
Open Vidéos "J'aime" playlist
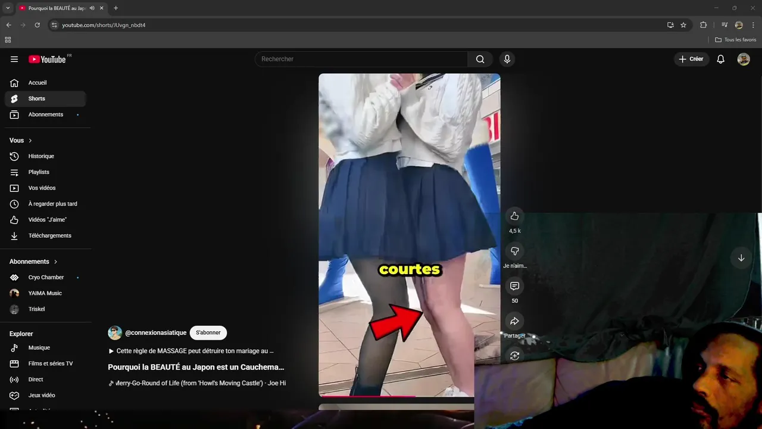click(x=45, y=220)
